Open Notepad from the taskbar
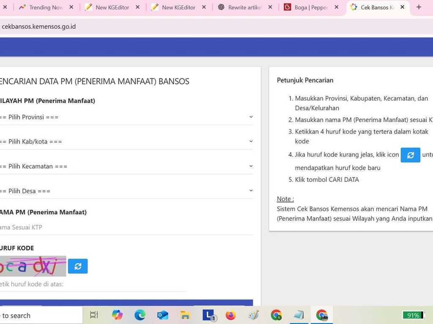 tap(299, 315)
